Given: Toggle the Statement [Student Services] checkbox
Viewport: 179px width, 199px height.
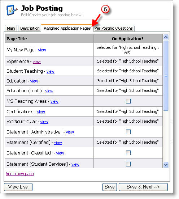Looking at the screenshot, I should tap(128, 164).
